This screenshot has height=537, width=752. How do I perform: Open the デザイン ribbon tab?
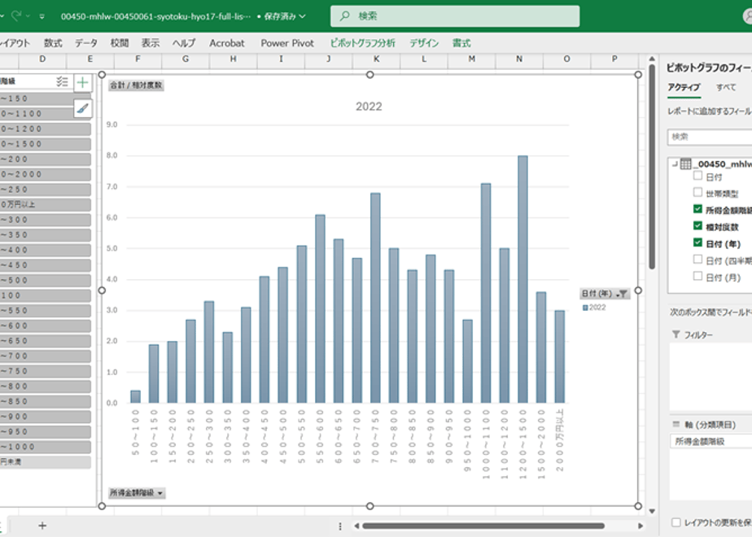pos(424,43)
